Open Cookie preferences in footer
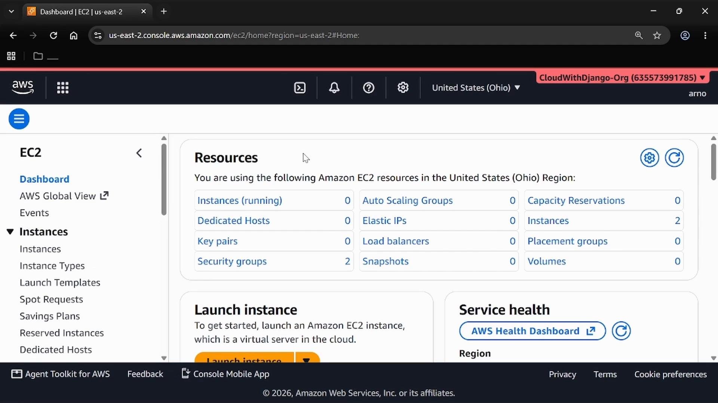Screen dimensions: 718x403 click(671, 374)
